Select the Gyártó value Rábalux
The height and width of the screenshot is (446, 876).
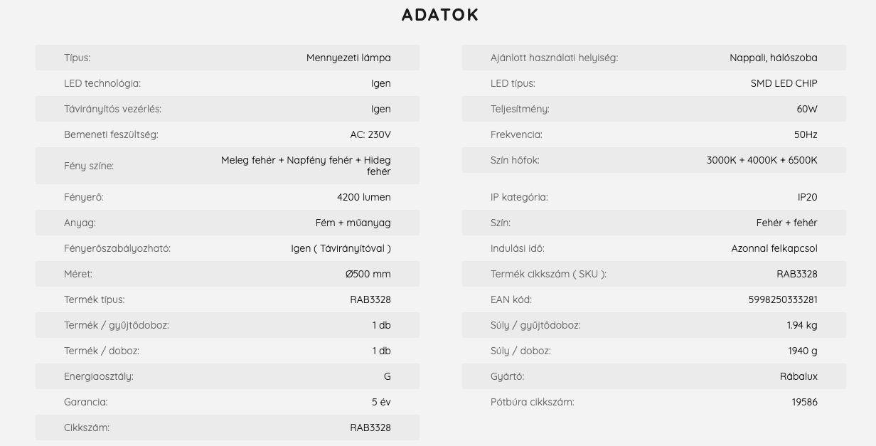[x=798, y=376]
